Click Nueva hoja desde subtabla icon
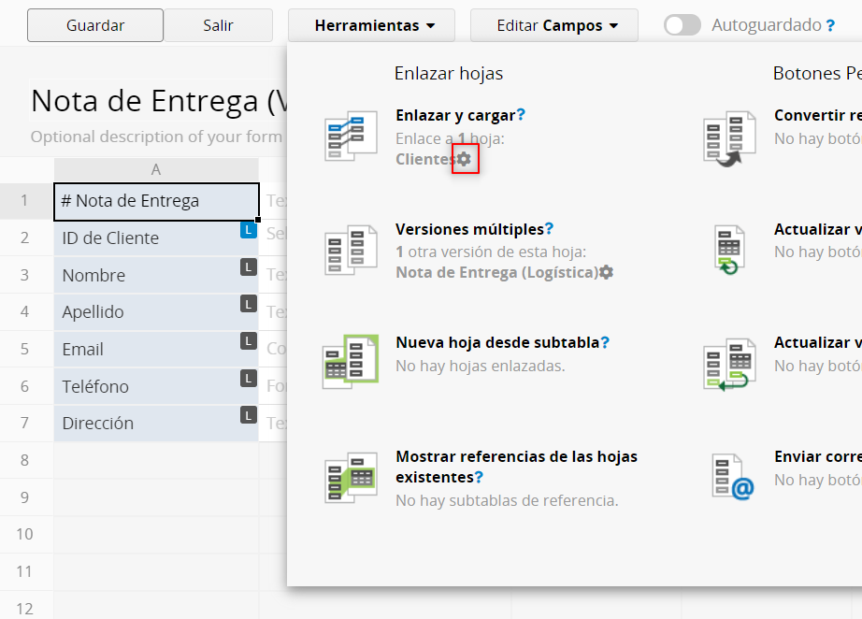 (351, 361)
